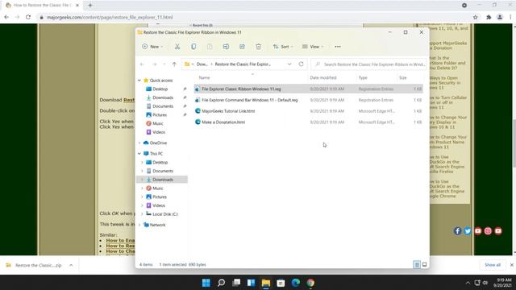The height and width of the screenshot is (290, 516).
Task: Switch to details view icon in status bar
Action: pos(417,264)
